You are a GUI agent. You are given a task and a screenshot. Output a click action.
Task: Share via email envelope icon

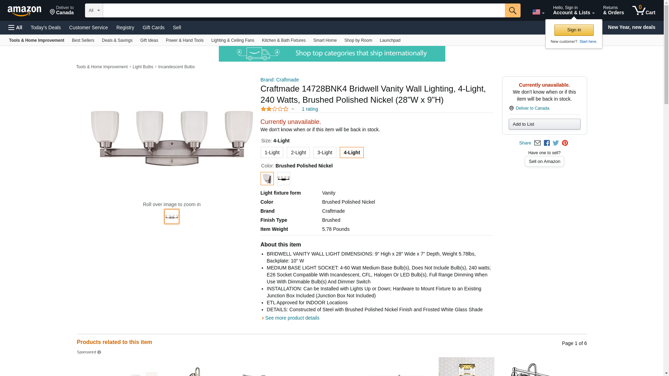(x=537, y=143)
